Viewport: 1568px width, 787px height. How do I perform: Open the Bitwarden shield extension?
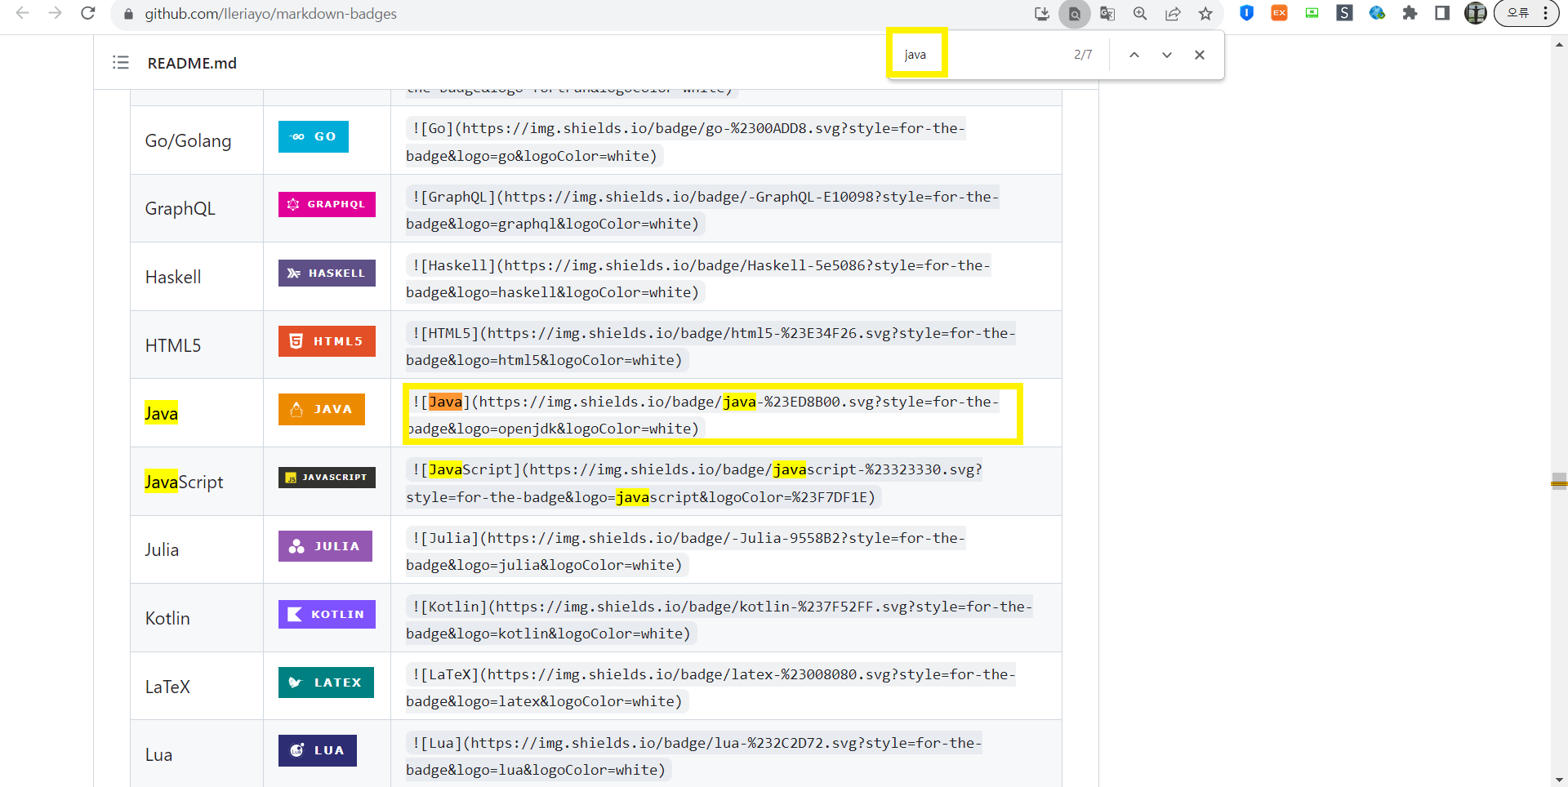1246,13
